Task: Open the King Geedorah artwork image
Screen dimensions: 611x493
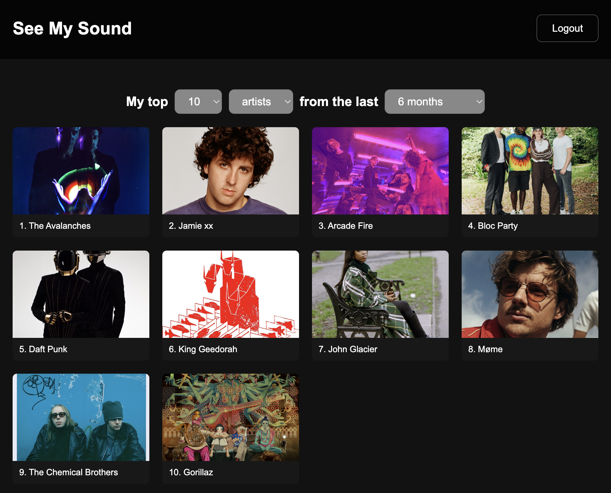Action: [x=230, y=294]
